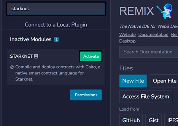Click the Starknet plugin documentation book icon
Viewport: 178px width, 126px height.
coord(36,56)
